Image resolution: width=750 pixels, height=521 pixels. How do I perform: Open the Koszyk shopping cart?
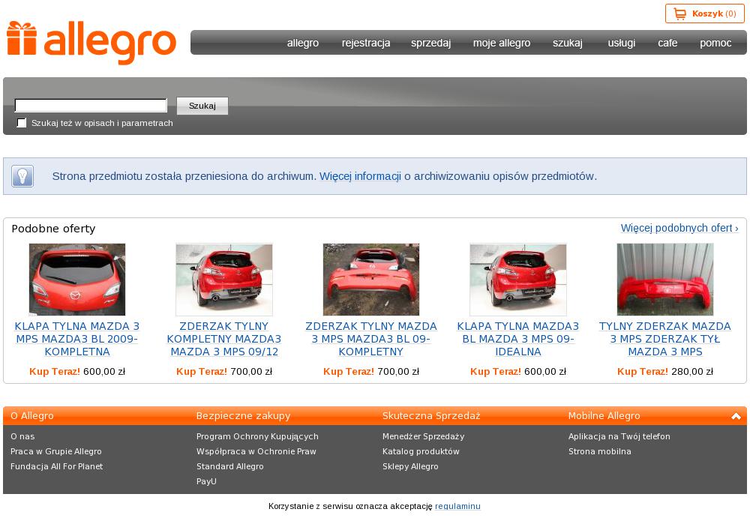[x=704, y=13]
